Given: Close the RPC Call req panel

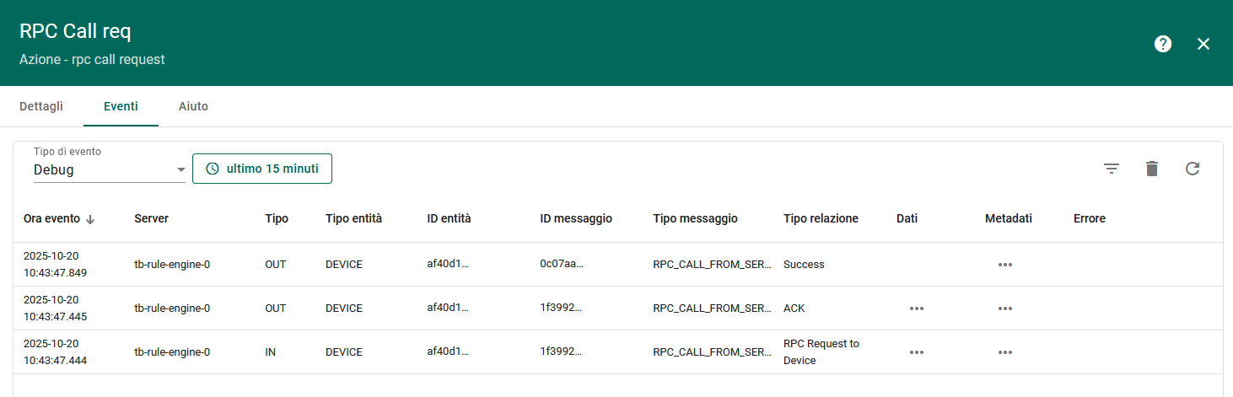Looking at the screenshot, I should (1203, 44).
